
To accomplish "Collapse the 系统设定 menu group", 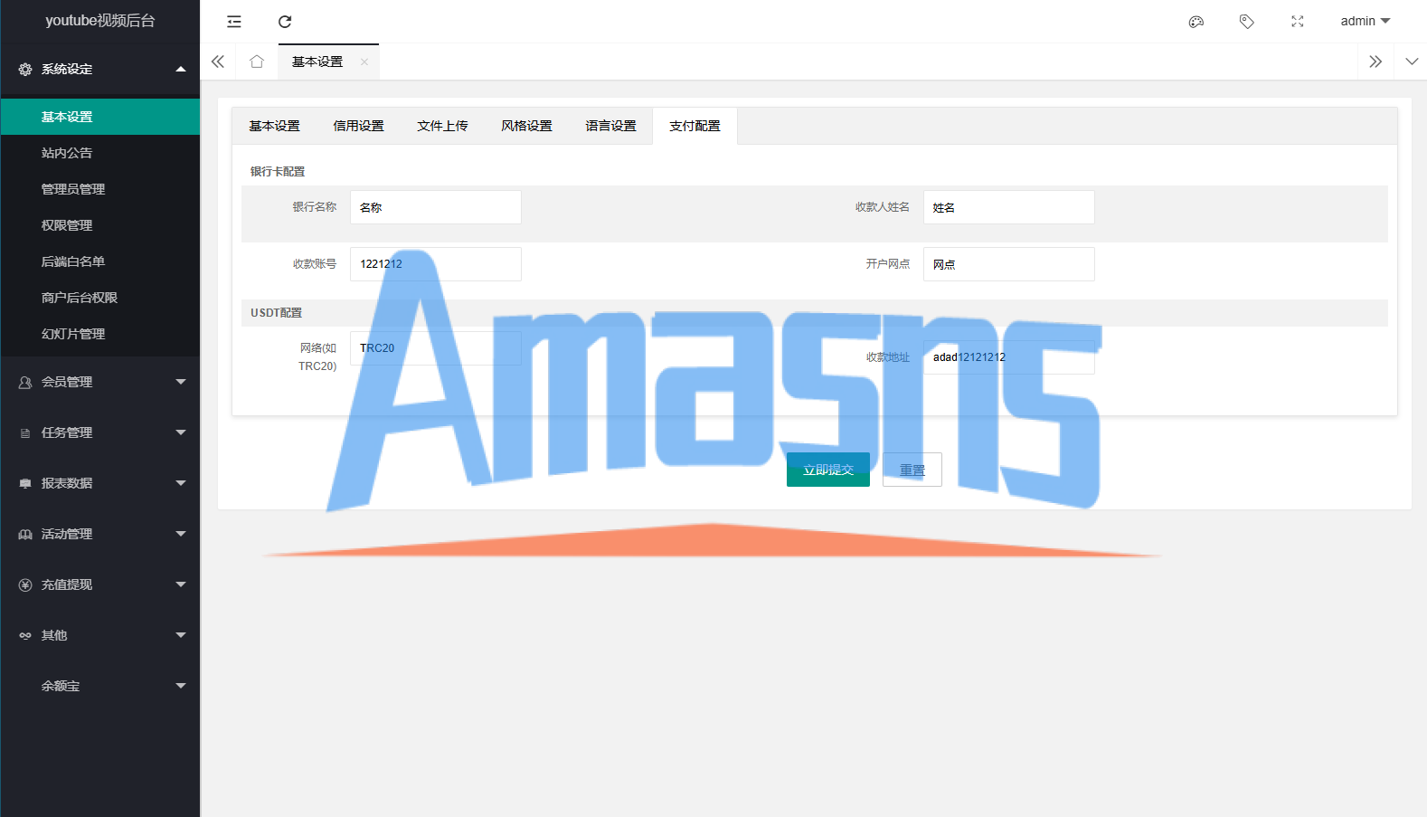I will tap(100, 69).
